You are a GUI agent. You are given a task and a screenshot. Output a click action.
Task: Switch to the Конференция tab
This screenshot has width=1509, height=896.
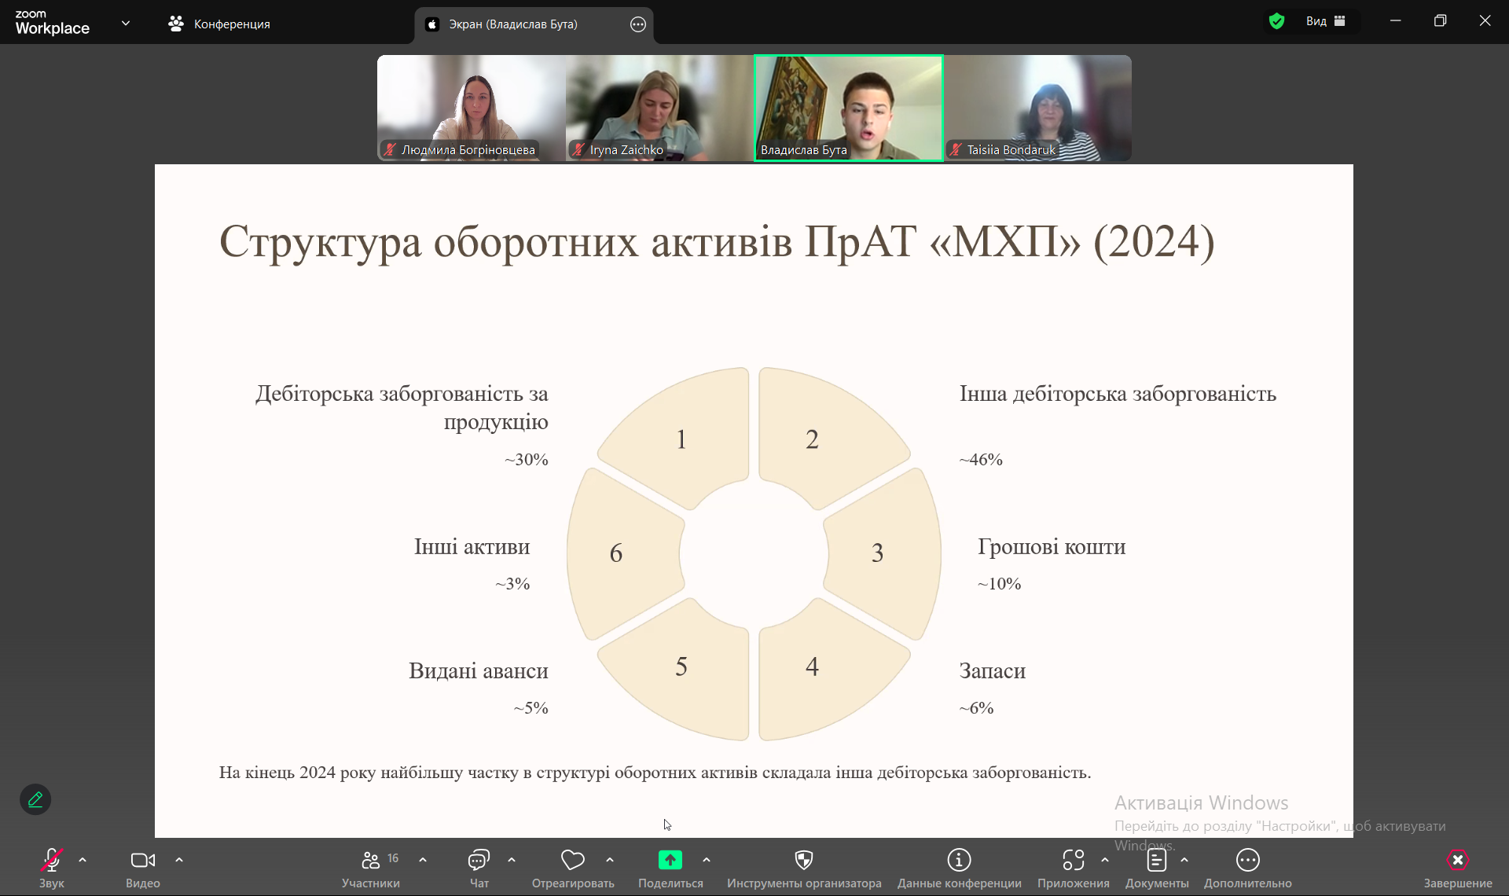click(219, 24)
